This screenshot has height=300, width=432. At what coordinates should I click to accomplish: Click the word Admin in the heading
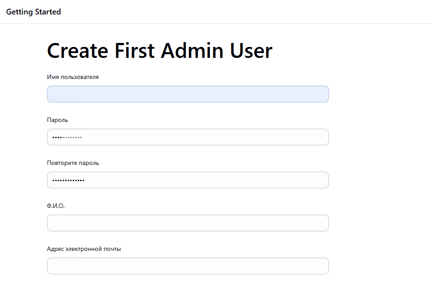pos(192,50)
